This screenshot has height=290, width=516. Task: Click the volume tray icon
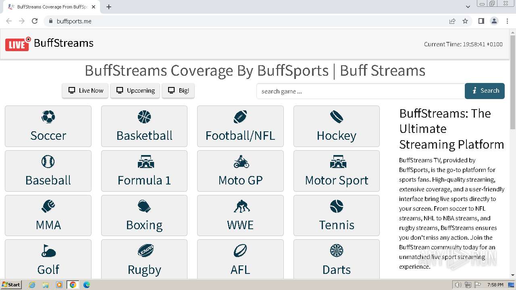[x=458, y=285]
